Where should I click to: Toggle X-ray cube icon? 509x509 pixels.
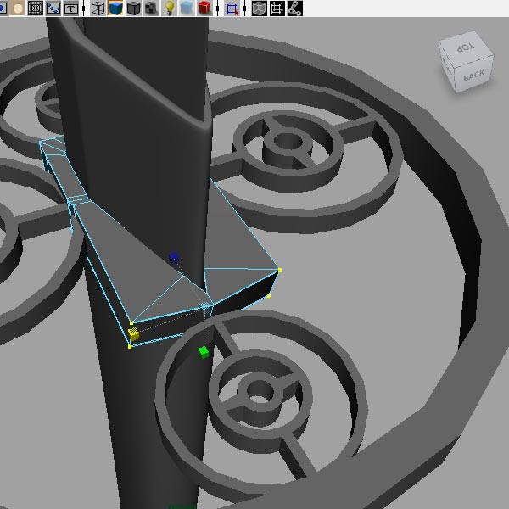click(260, 8)
